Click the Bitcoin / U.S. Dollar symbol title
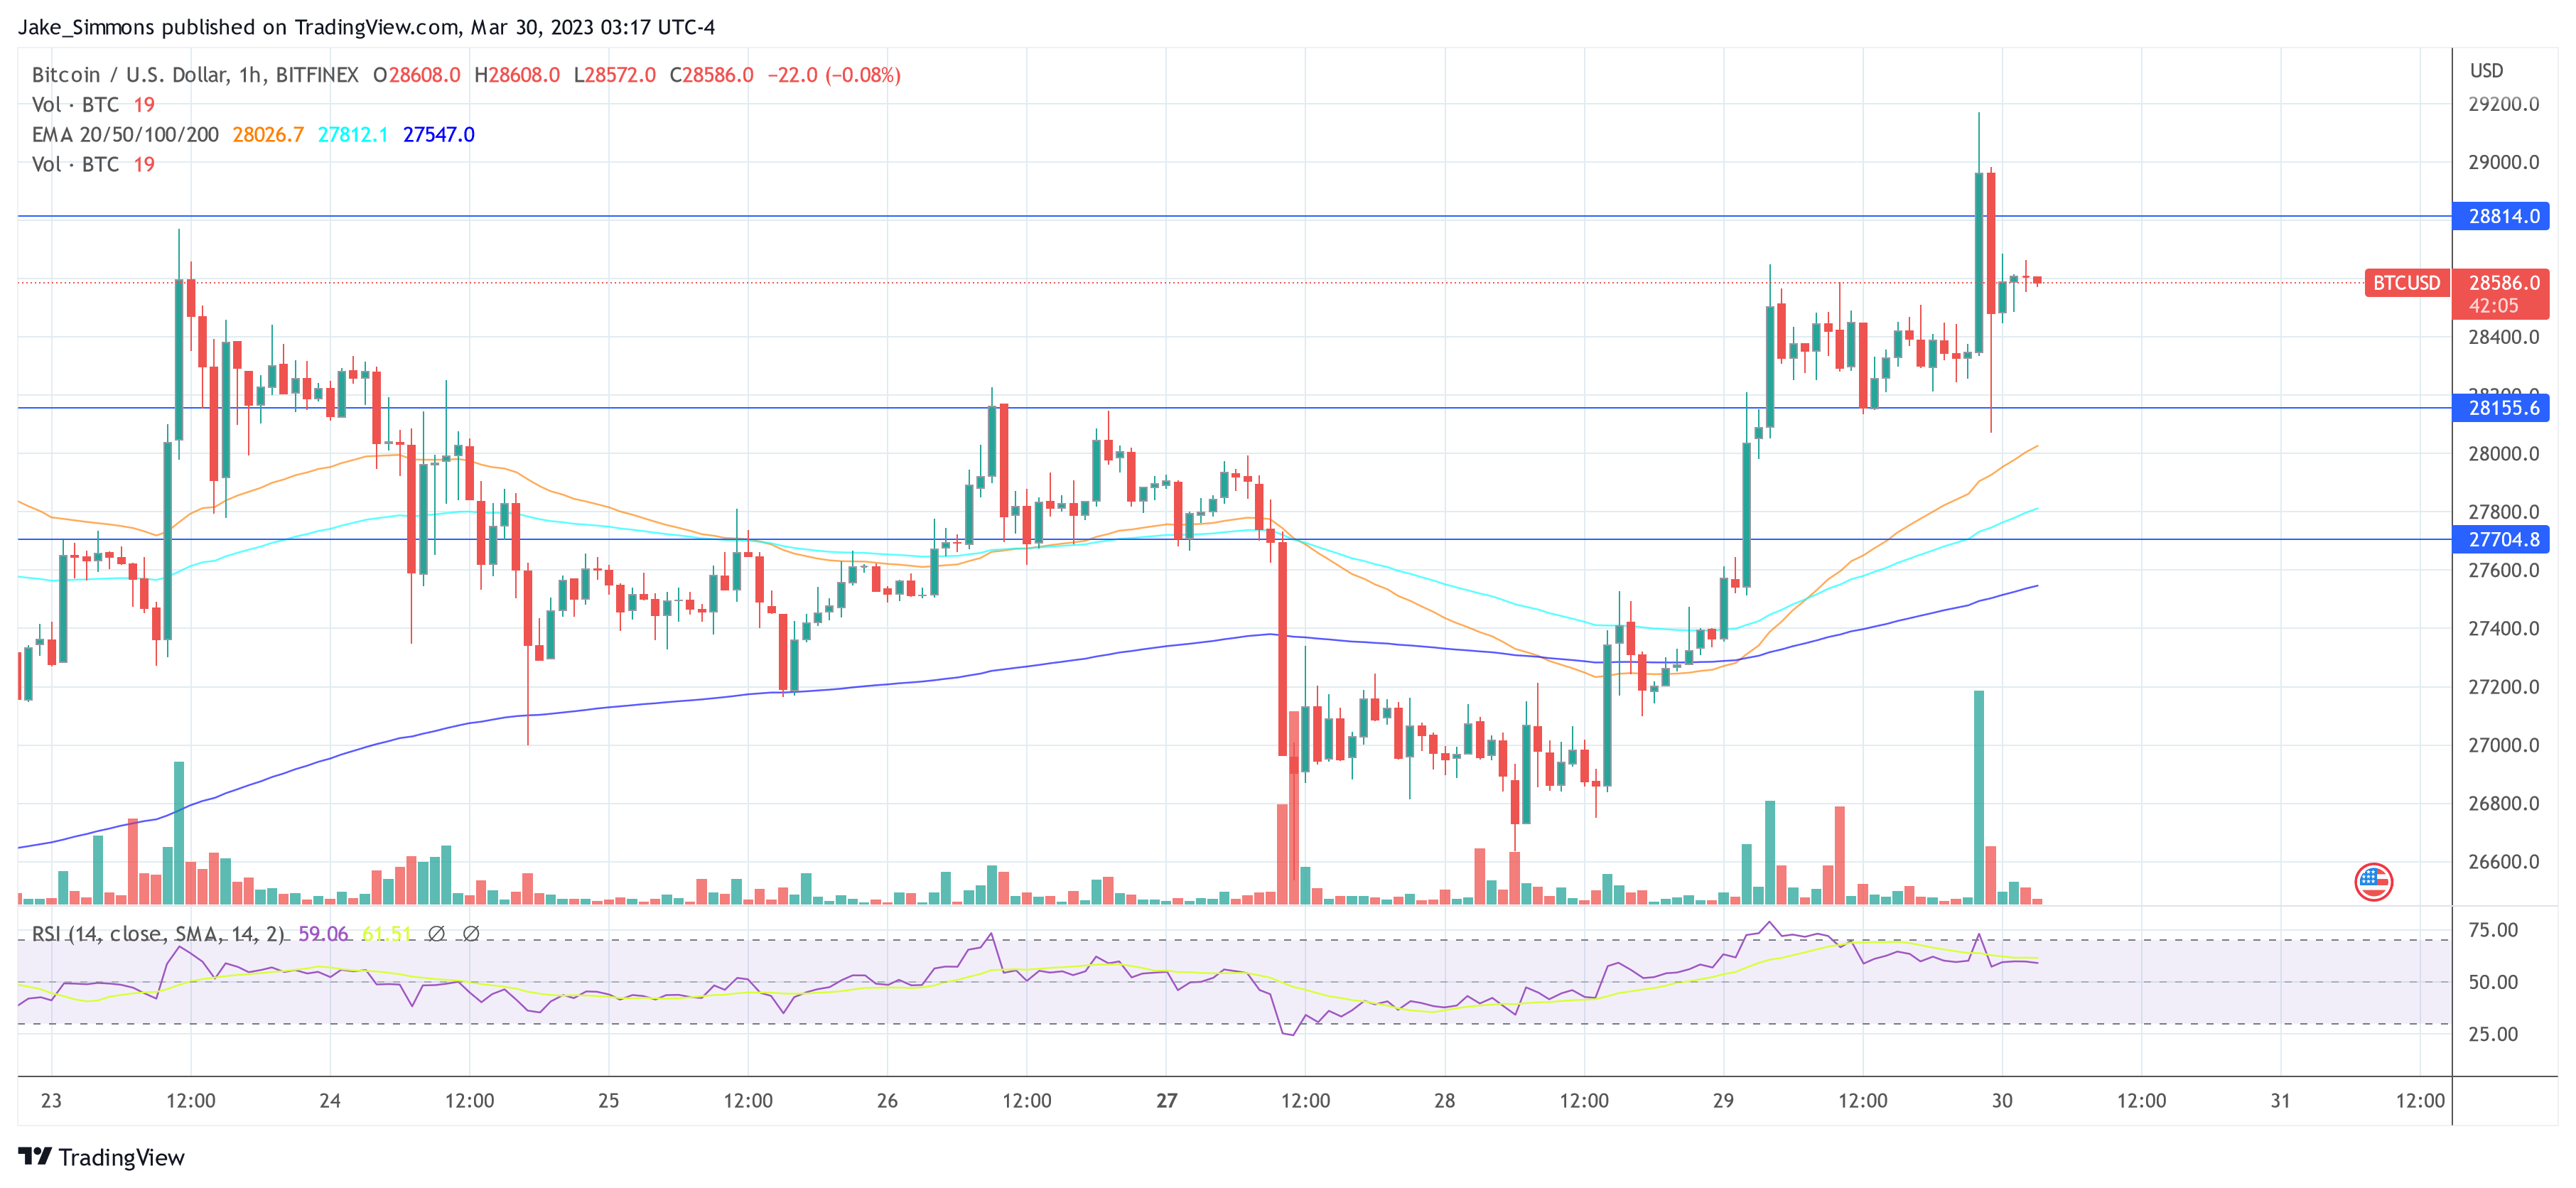The height and width of the screenshot is (1188, 2576). click(195, 75)
